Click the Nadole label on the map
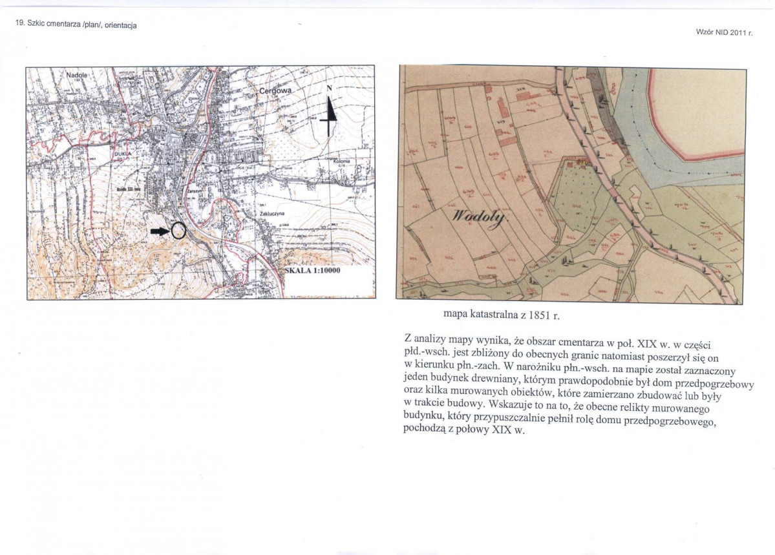The width and height of the screenshot is (775, 555). tap(77, 75)
